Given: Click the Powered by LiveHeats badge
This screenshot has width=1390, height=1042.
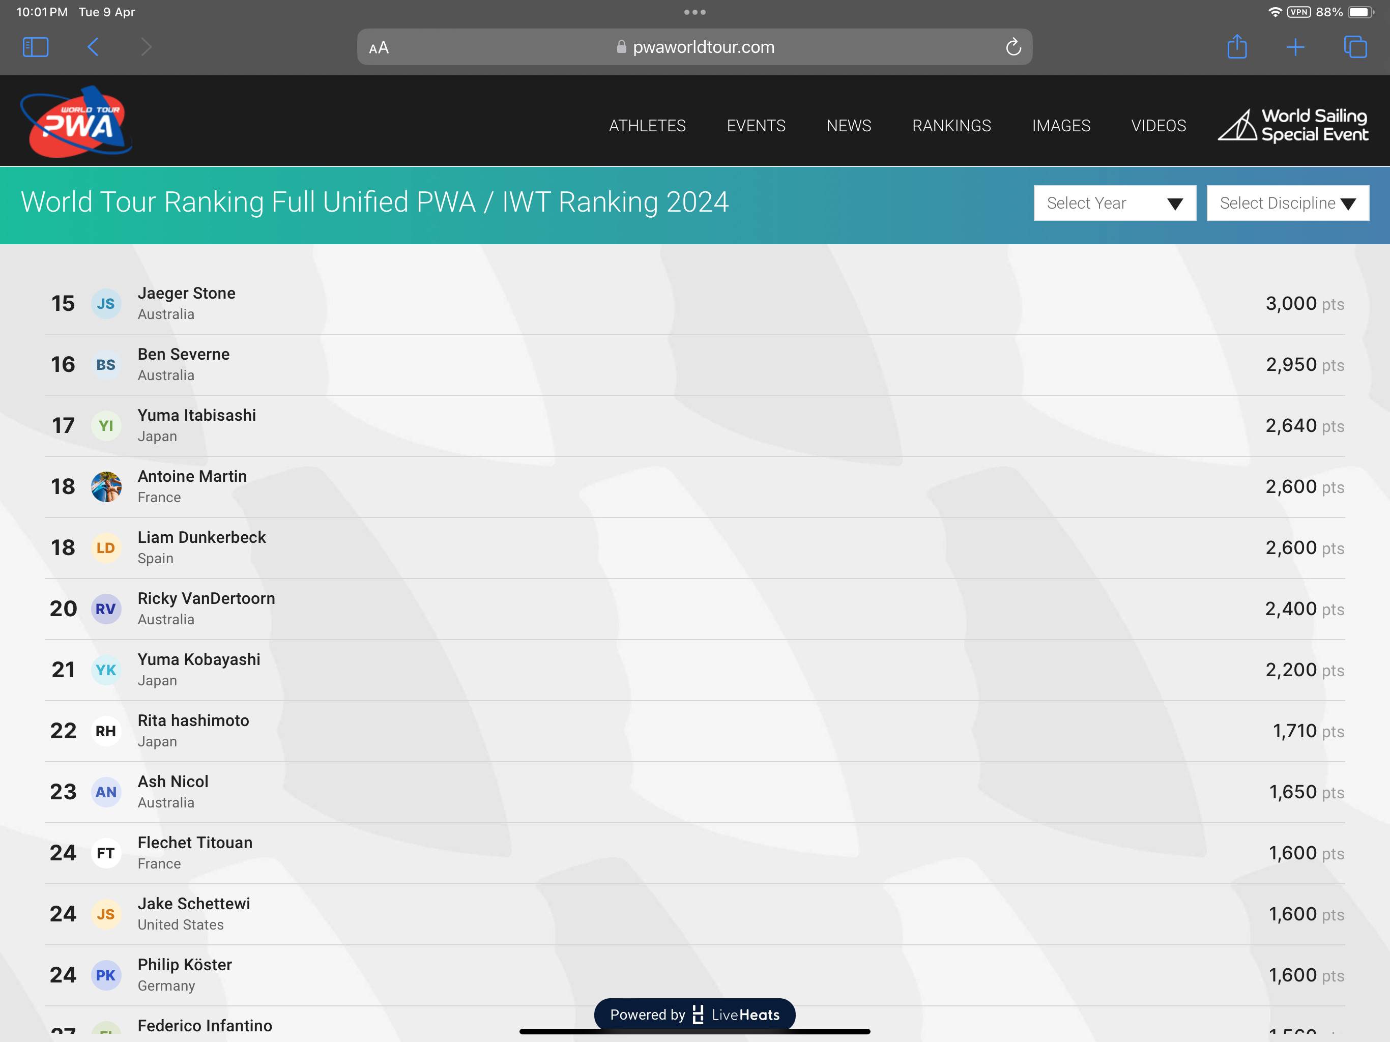Looking at the screenshot, I should (x=694, y=1015).
